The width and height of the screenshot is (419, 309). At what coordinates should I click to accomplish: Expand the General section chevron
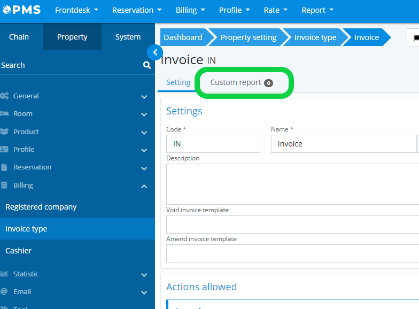coord(144,97)
